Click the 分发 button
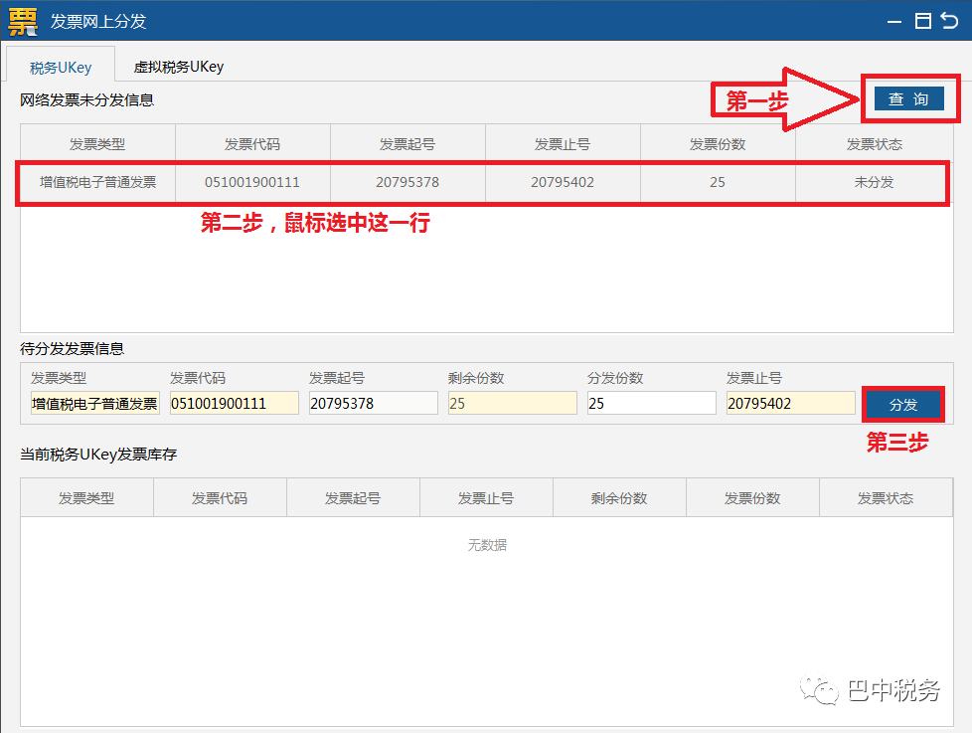 click(x=903, y=405)
